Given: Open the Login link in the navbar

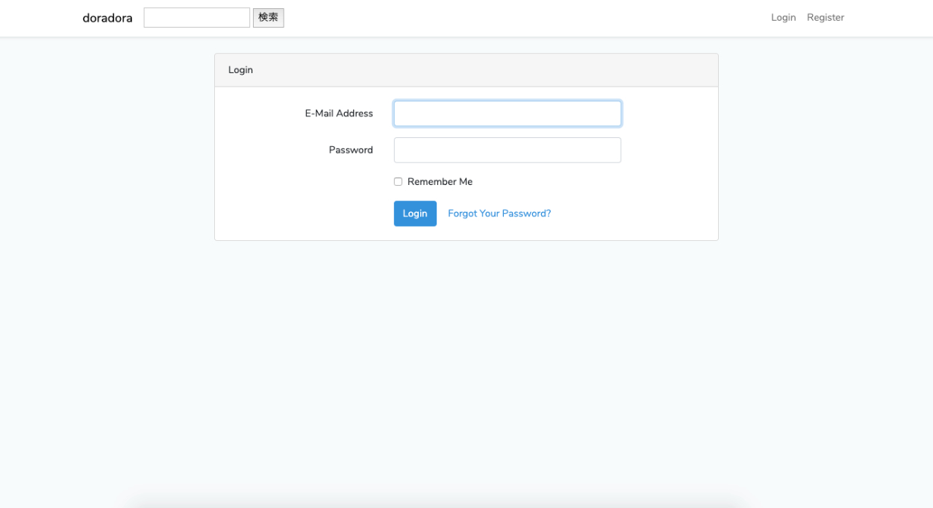Looking at the screenshot, I should coord(783,18).
